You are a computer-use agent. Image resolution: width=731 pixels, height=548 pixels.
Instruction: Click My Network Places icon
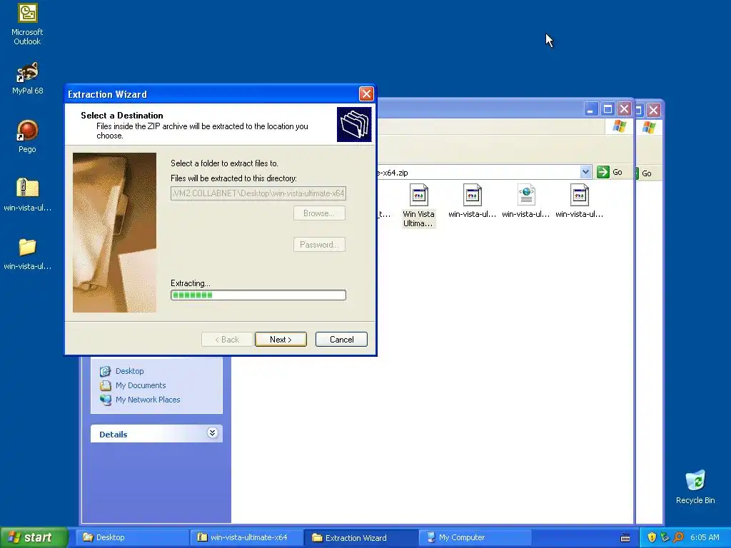[x=106, y=400]
